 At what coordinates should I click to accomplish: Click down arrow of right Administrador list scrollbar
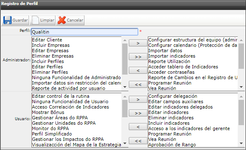click(241, 87)
